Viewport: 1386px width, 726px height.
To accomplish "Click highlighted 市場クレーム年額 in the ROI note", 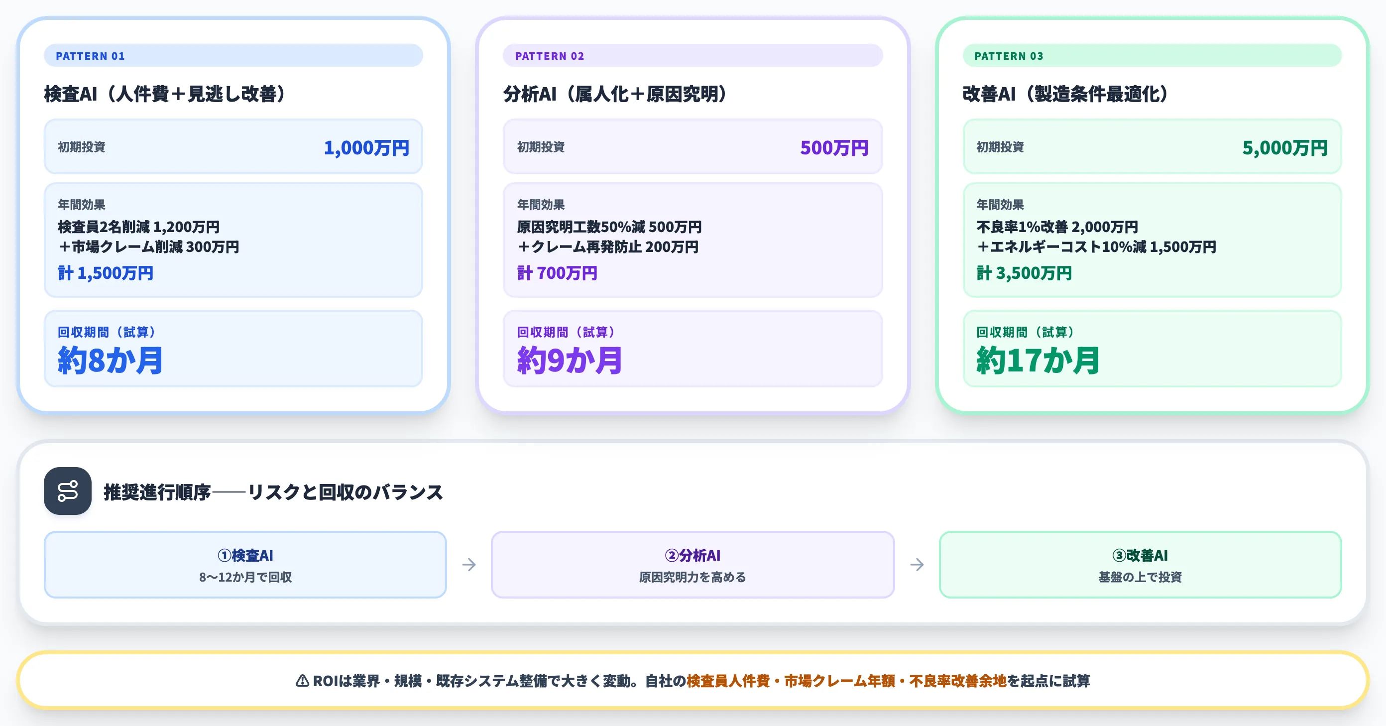I will (x=839, y=681).
